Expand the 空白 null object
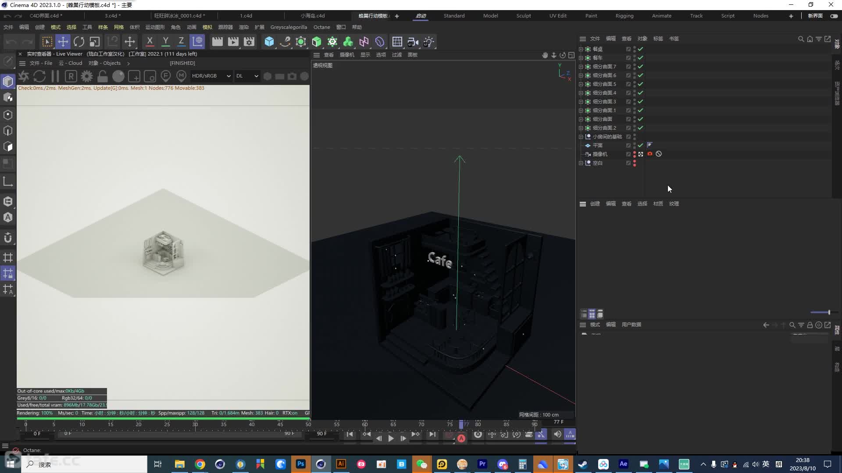This screenshot has height=473, width=842. [581, 163]
